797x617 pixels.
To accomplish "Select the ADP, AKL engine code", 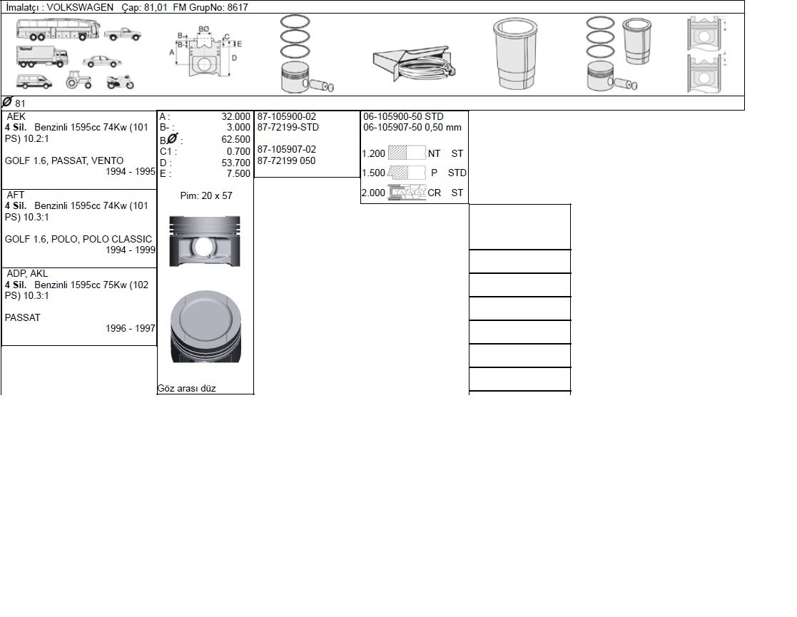I will click(27, 273).
